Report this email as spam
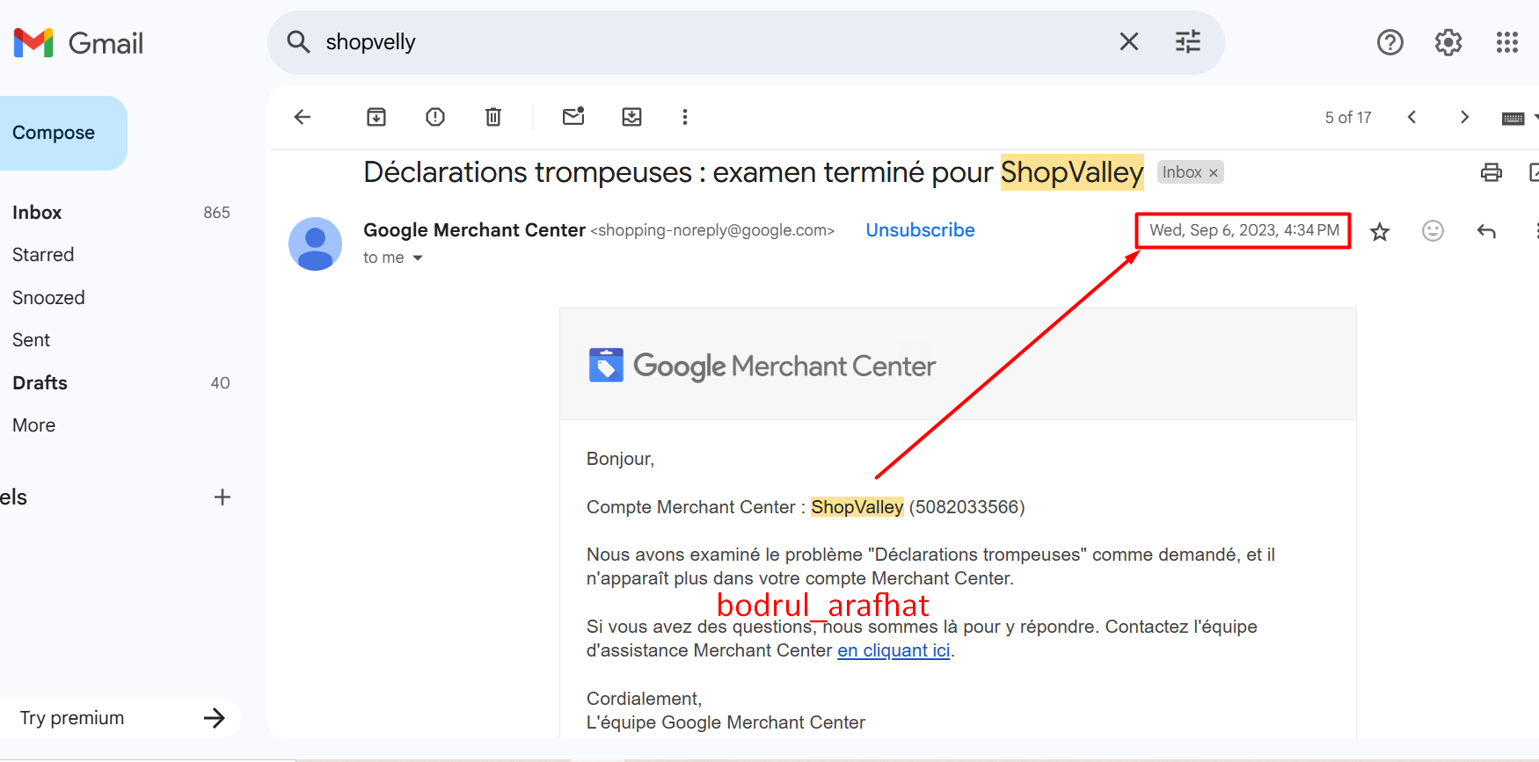Screen dimensions: 1539x762 pos(435,117)
